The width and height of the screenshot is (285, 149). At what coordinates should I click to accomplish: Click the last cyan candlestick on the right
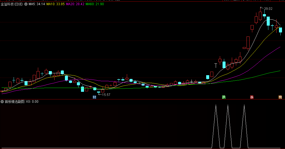(280, 30)
